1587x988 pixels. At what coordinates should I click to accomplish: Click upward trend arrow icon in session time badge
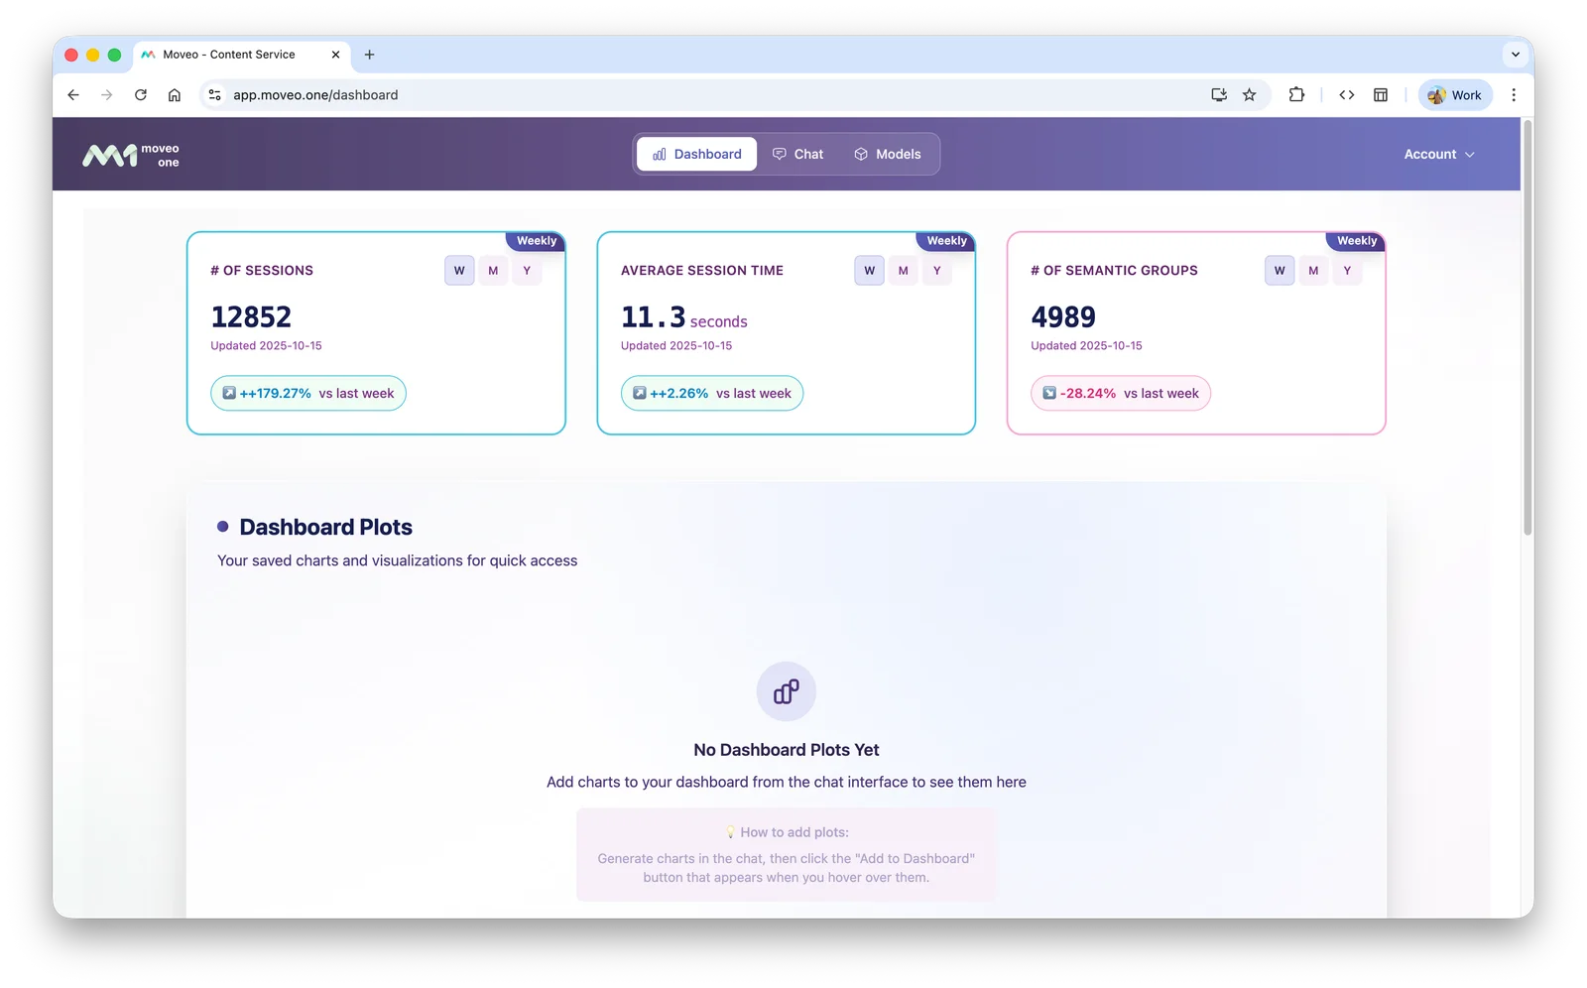(640, 393)
